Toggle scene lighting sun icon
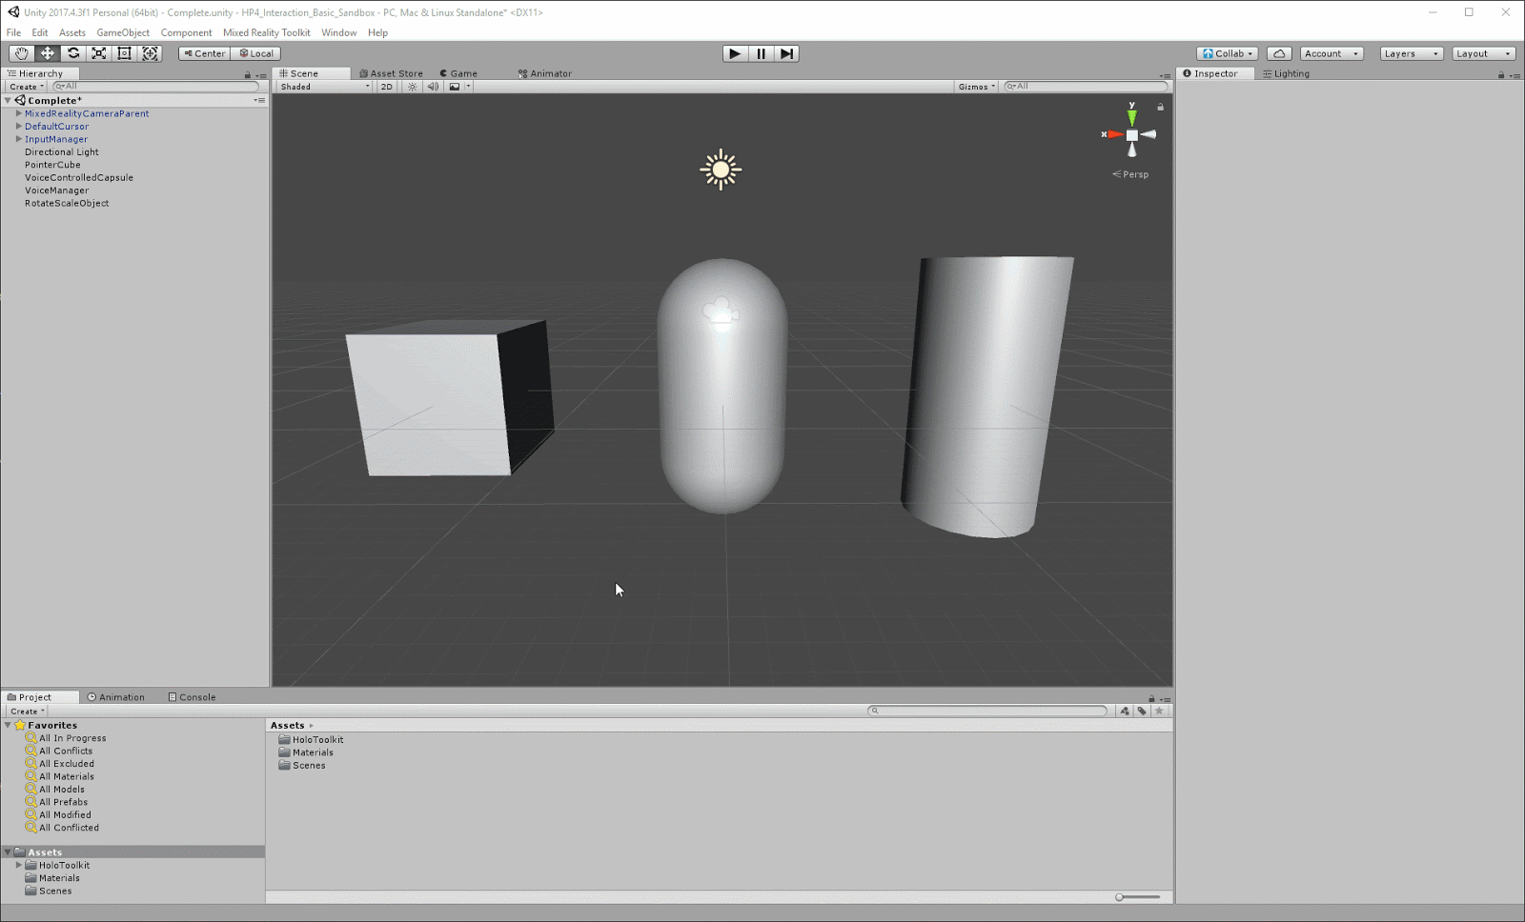Image resolution: width=1525 pixels, height=922 pixels. [x=412, y=87]
